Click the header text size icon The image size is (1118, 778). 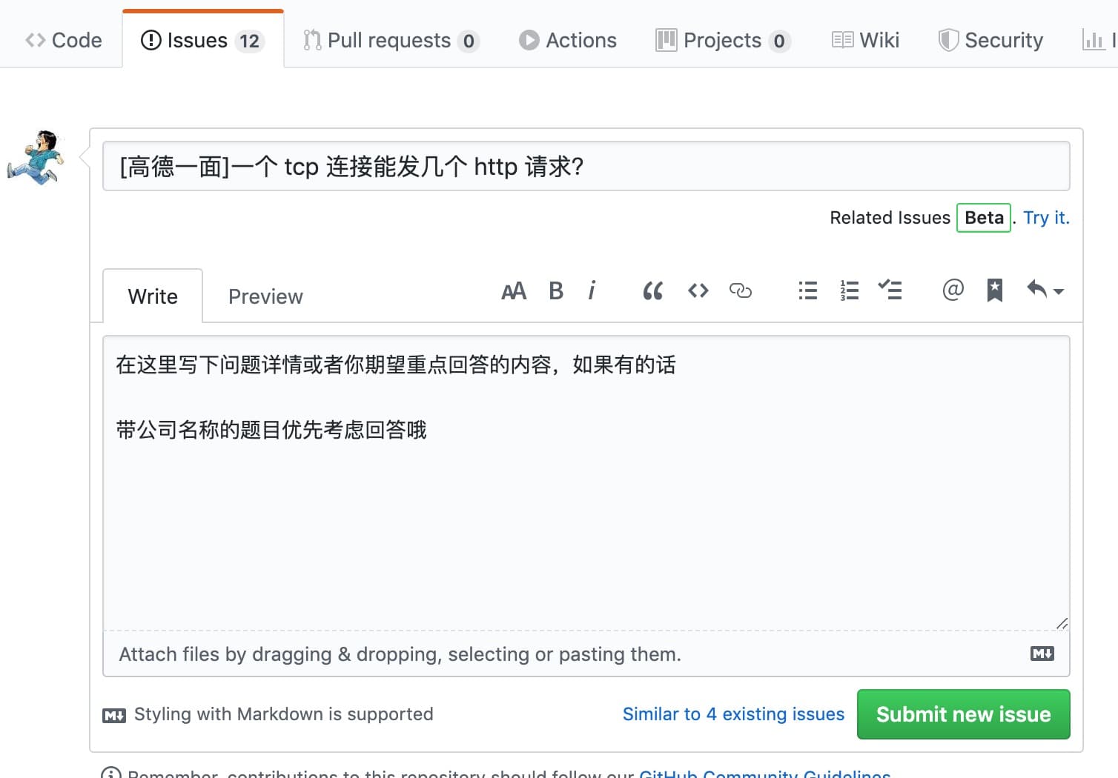tap(513, 291)
